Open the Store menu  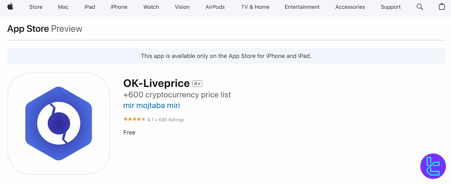pos(36,7)
